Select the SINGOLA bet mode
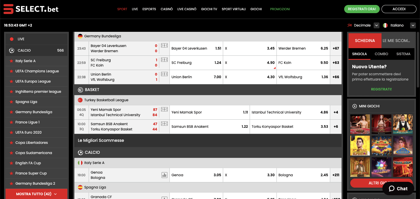This screenshot has height=199, width=420. tap(359, 54)
